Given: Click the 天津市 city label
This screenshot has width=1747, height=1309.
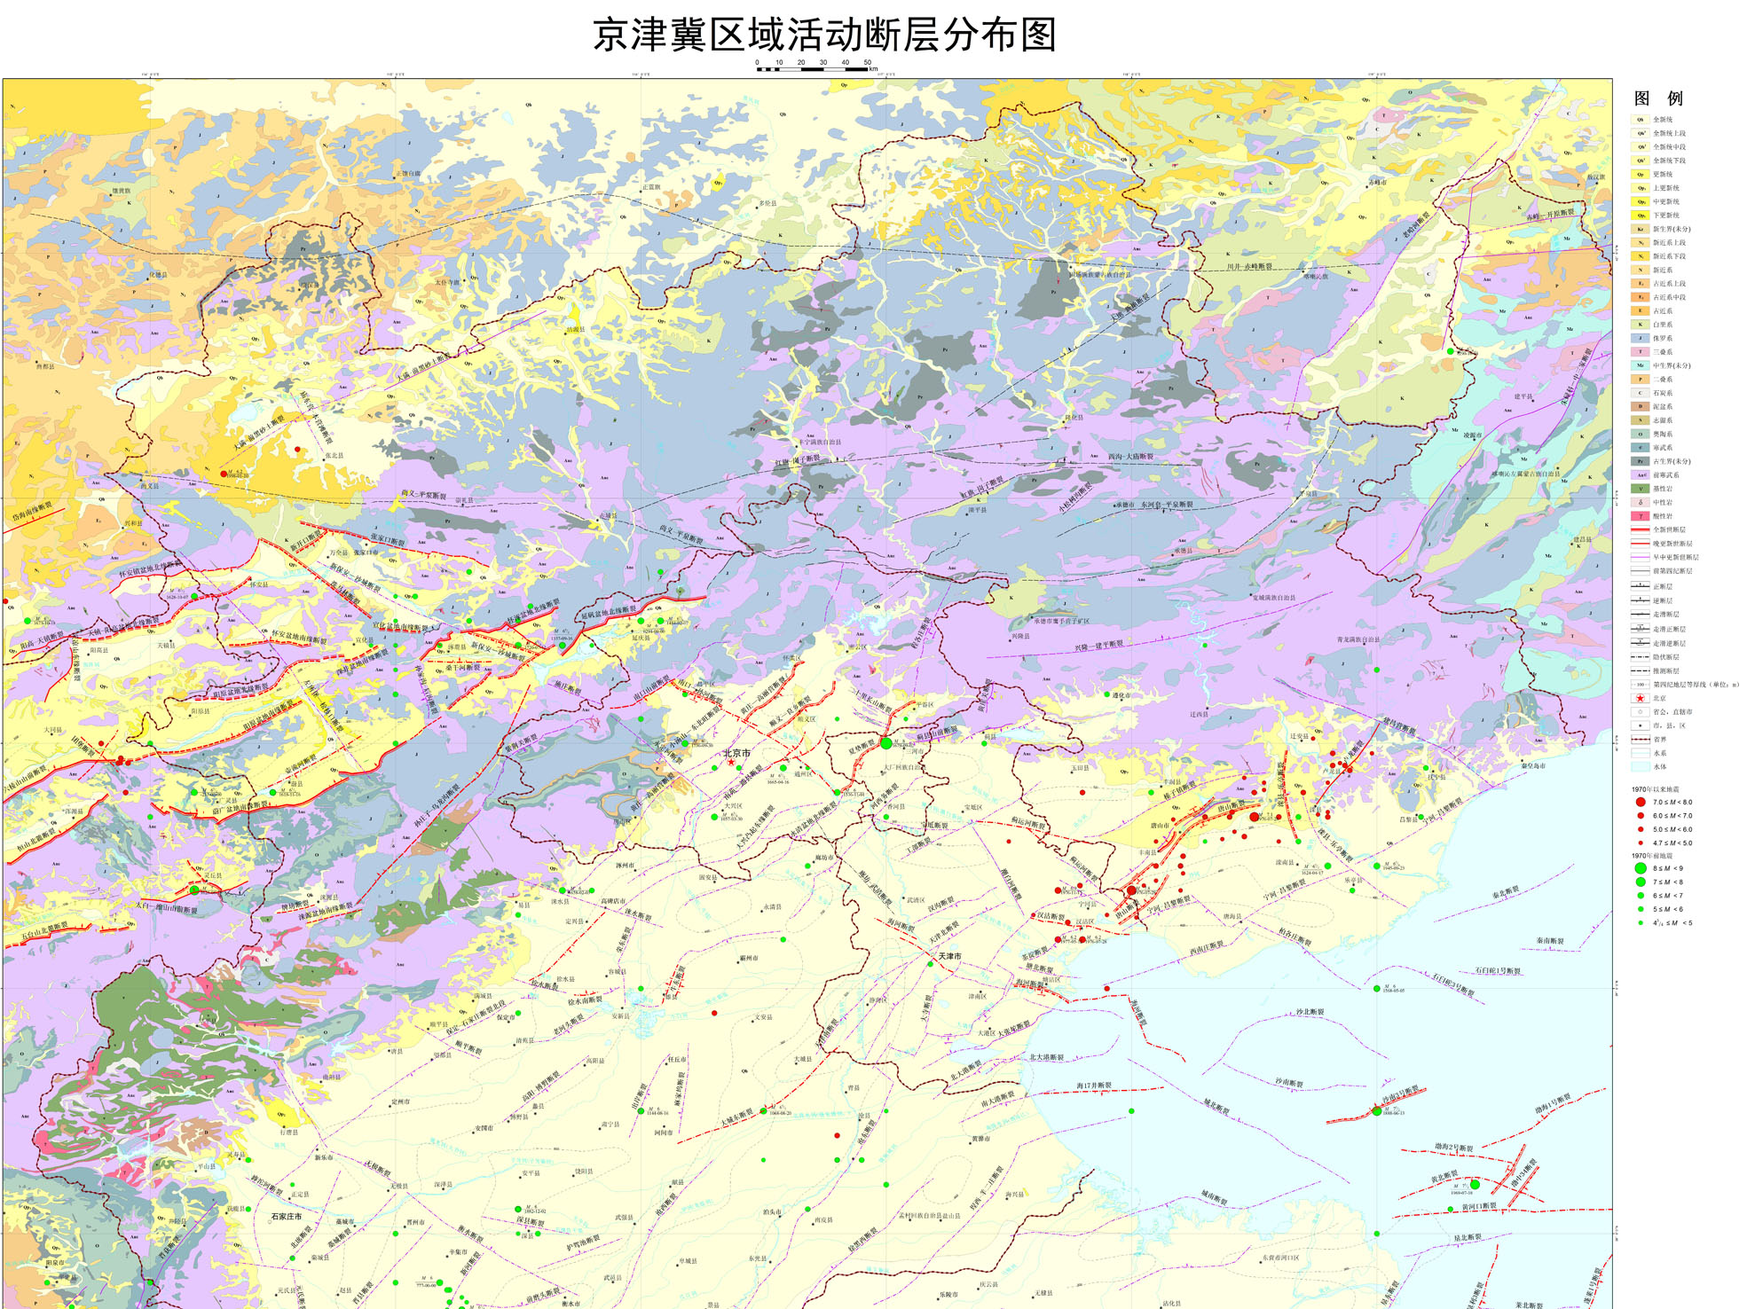Looking at the screenshot, I should pos(949,956).
